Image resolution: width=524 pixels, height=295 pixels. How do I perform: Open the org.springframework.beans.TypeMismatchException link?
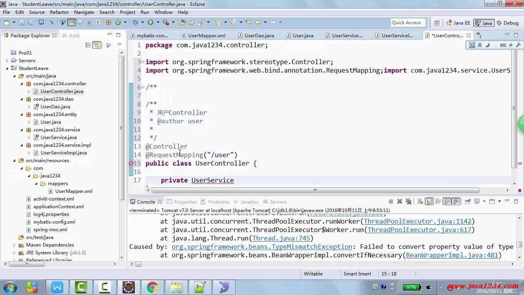(262, 247)
